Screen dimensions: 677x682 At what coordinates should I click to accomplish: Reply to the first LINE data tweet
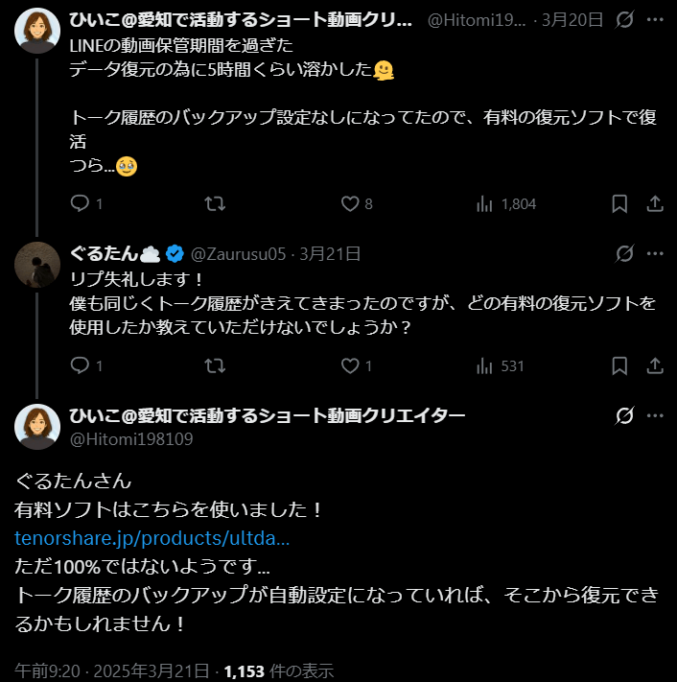(x=81, y=203)
